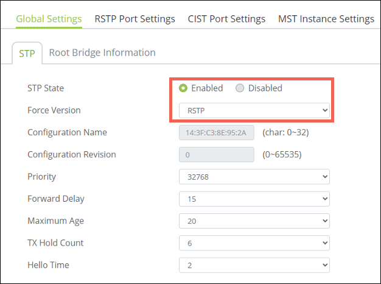Click the STP State label text

46,88
